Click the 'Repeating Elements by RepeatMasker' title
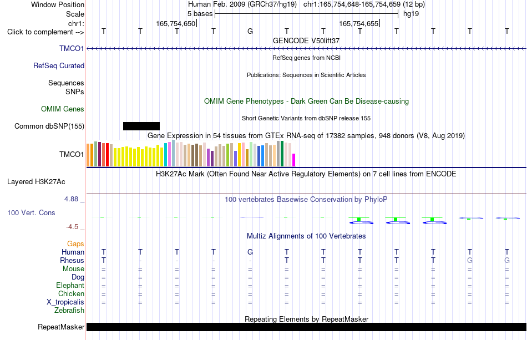Image resolution: width=527 pixels, height=340 pixels. pyautogui.click(x=306, y=319)
